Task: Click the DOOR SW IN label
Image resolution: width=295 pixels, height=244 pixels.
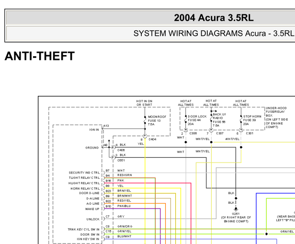Action: pos(90,234)
